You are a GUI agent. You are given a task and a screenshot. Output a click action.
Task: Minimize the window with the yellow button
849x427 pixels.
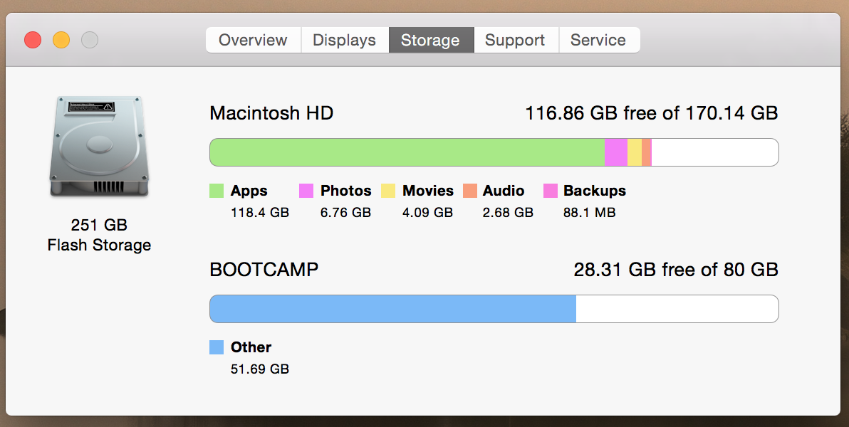pyautogui.click(x=61, y=40)
